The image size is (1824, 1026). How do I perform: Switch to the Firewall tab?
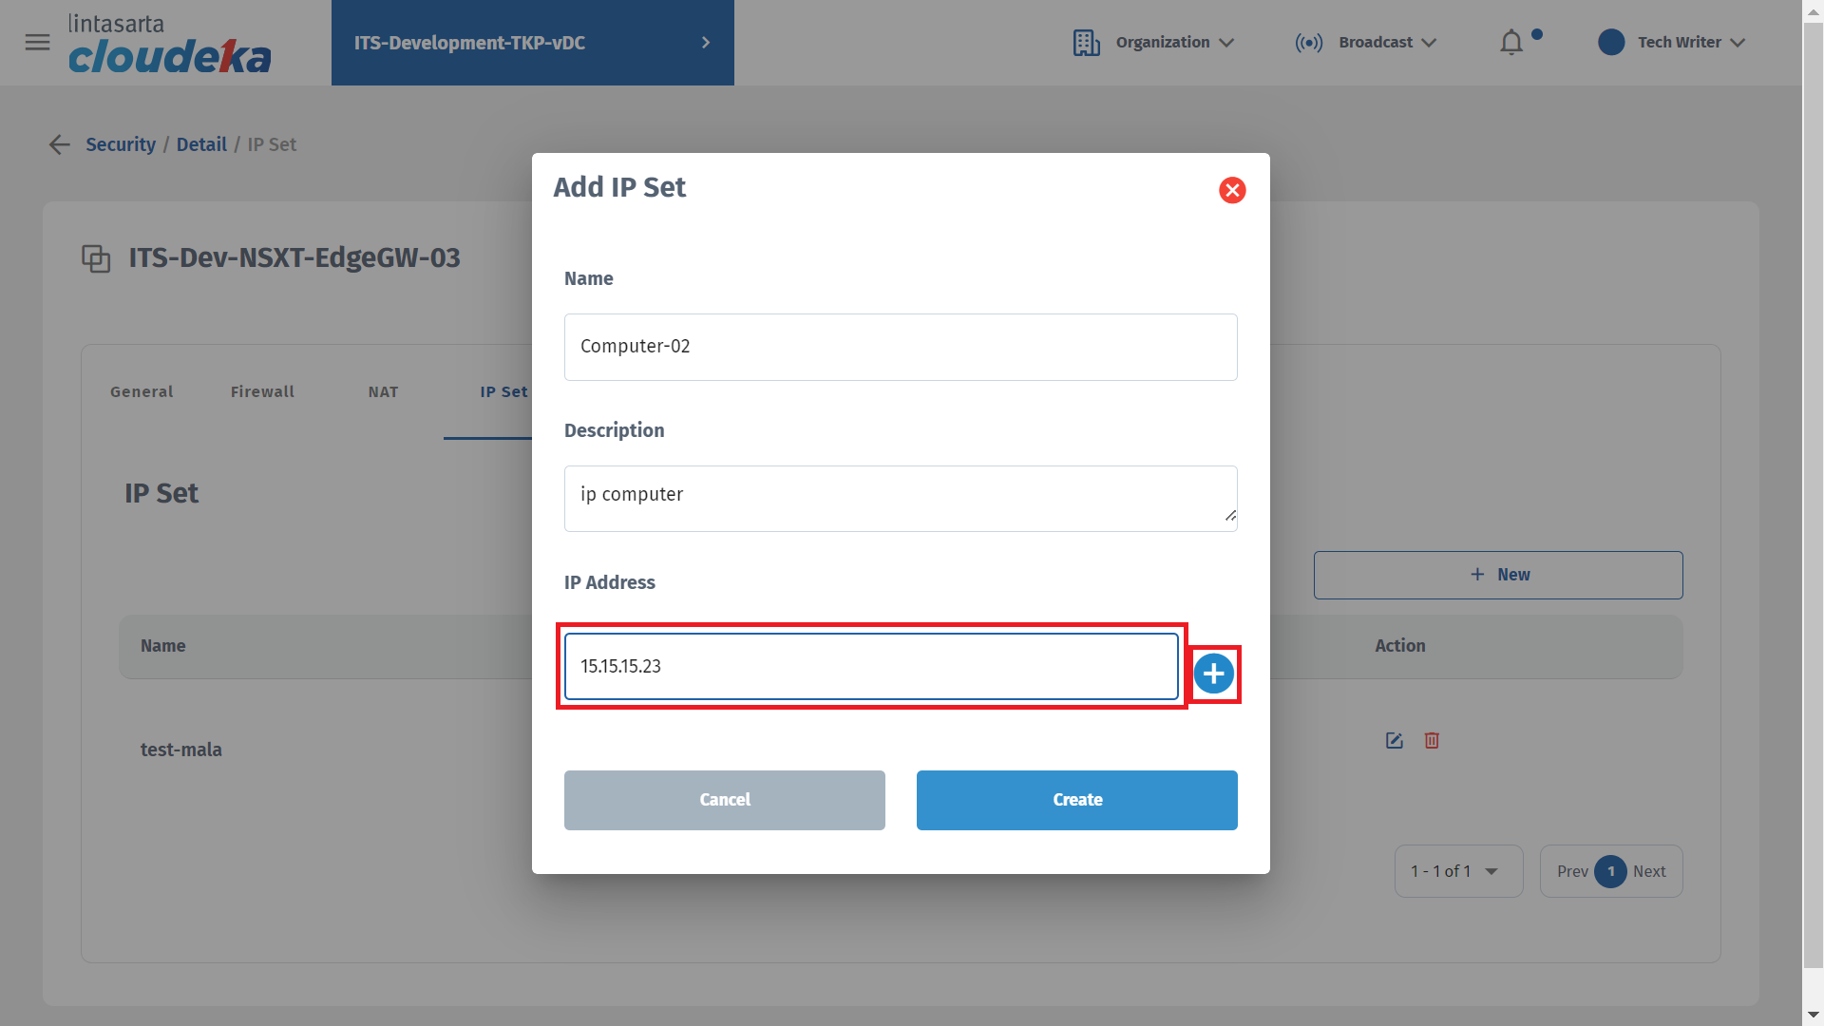pyautogui.click(x=262, y=391)
